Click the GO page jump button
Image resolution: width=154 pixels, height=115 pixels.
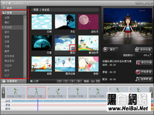[98, 81]
